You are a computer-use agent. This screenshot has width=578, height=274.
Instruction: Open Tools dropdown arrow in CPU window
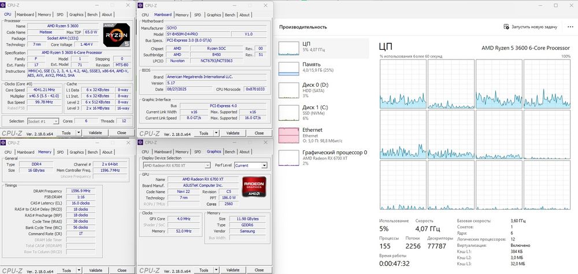tap(79, 133)
